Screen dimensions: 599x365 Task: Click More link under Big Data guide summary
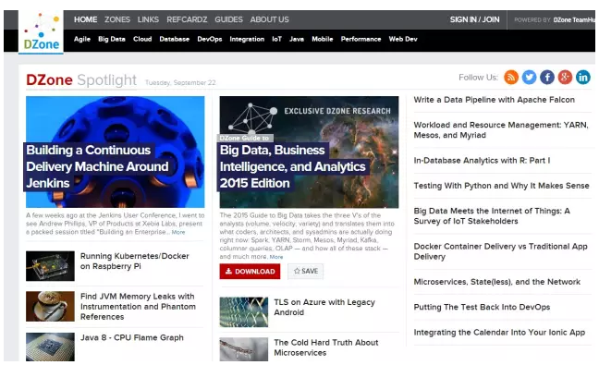276,257
